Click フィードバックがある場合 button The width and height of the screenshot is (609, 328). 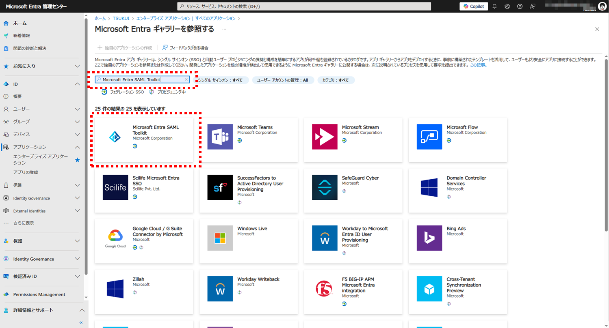pos(185,48)
